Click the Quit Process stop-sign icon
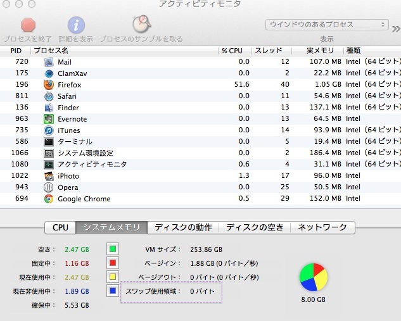Viewport: 401px width, 321px height. point(29,25)
